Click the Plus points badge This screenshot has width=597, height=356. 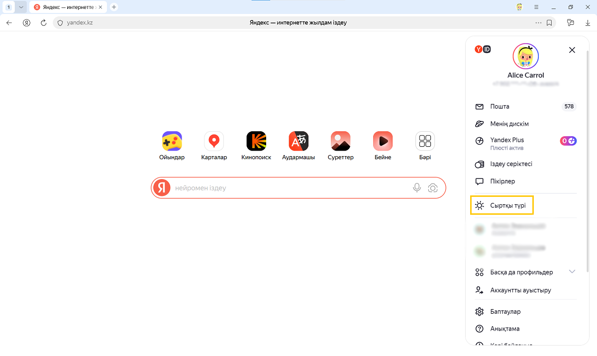(x=568, y=141)
